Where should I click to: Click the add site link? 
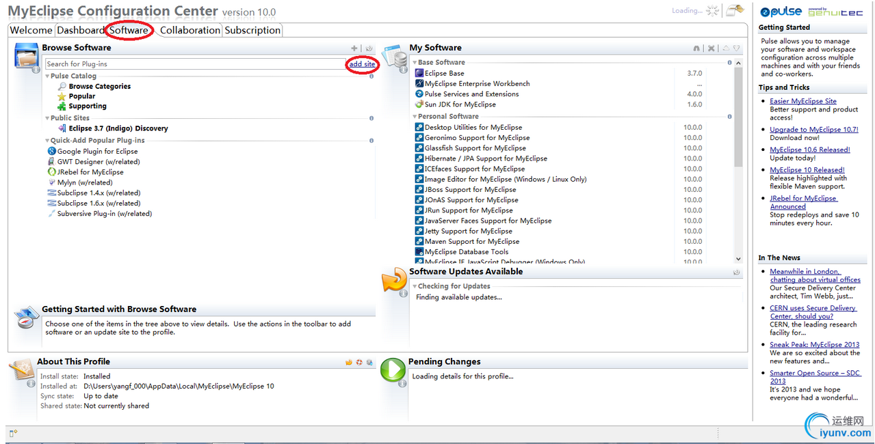pyautogui.click(x=362, y=64)
